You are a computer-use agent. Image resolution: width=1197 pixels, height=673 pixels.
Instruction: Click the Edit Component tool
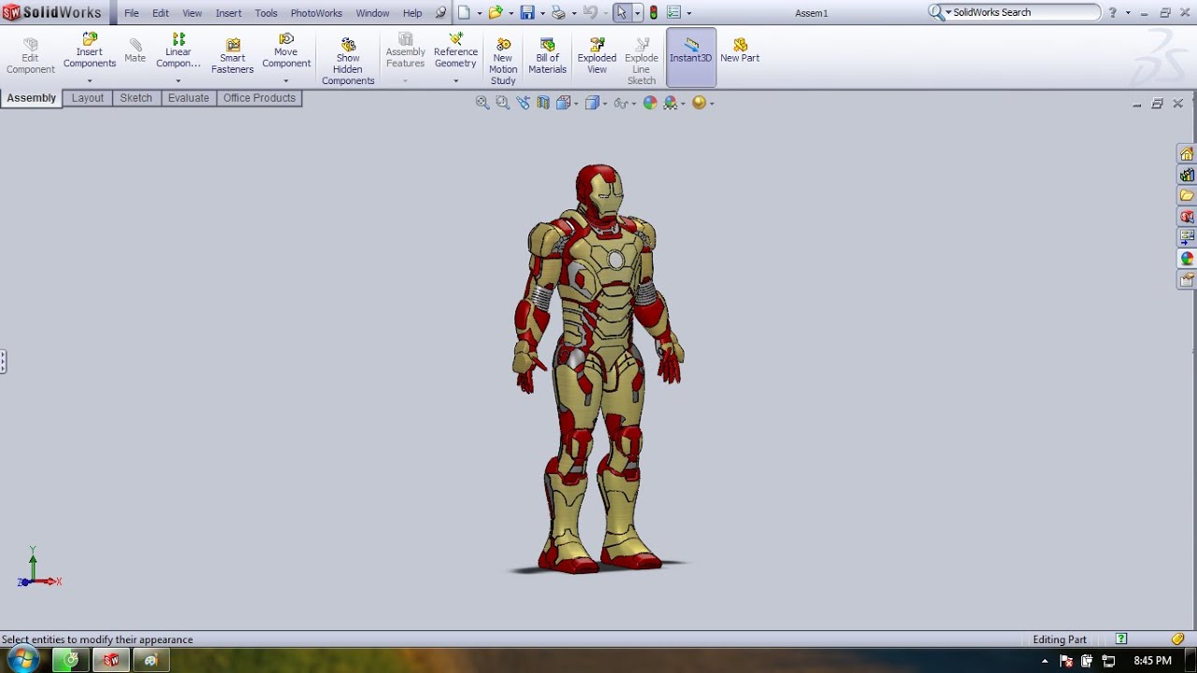click(x=31, y=57)
